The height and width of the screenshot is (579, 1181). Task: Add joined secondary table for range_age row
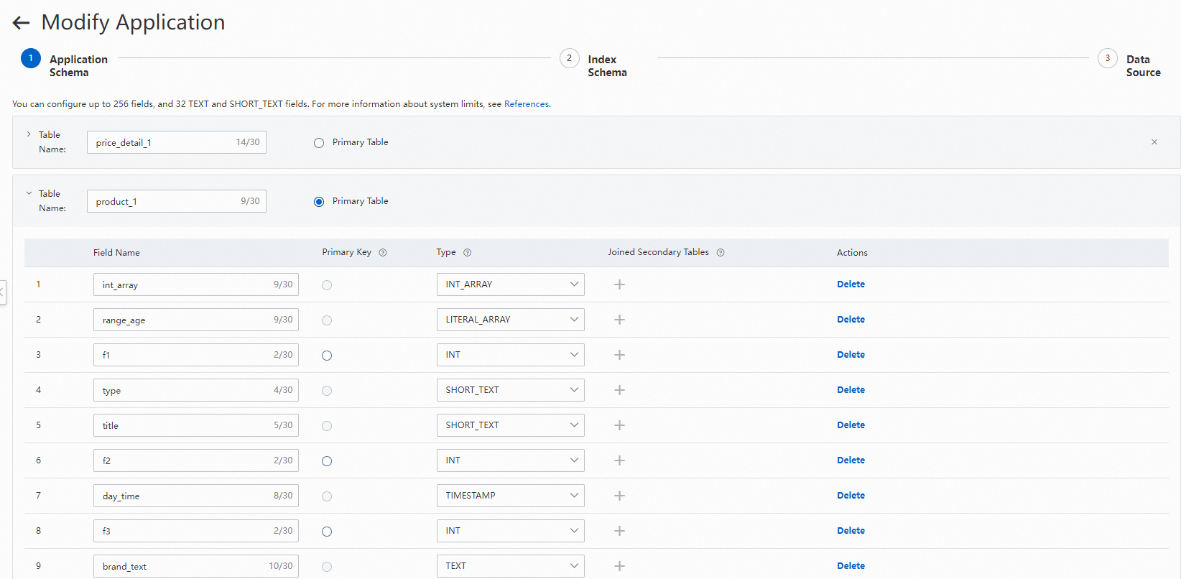point(619,320)
